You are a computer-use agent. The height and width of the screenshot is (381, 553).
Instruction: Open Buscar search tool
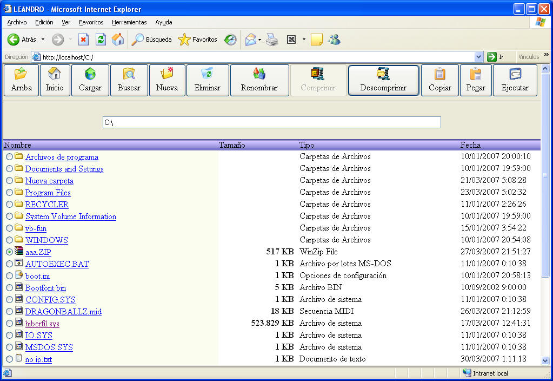pos(129,81)
